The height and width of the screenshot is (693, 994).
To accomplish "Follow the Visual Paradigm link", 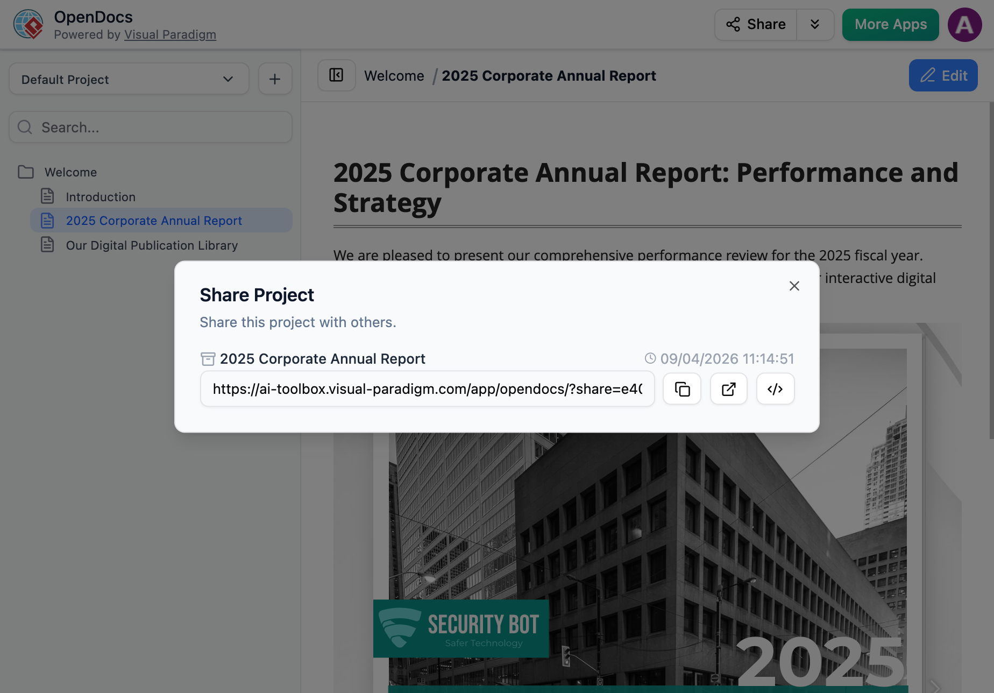I will pos(170,34).
